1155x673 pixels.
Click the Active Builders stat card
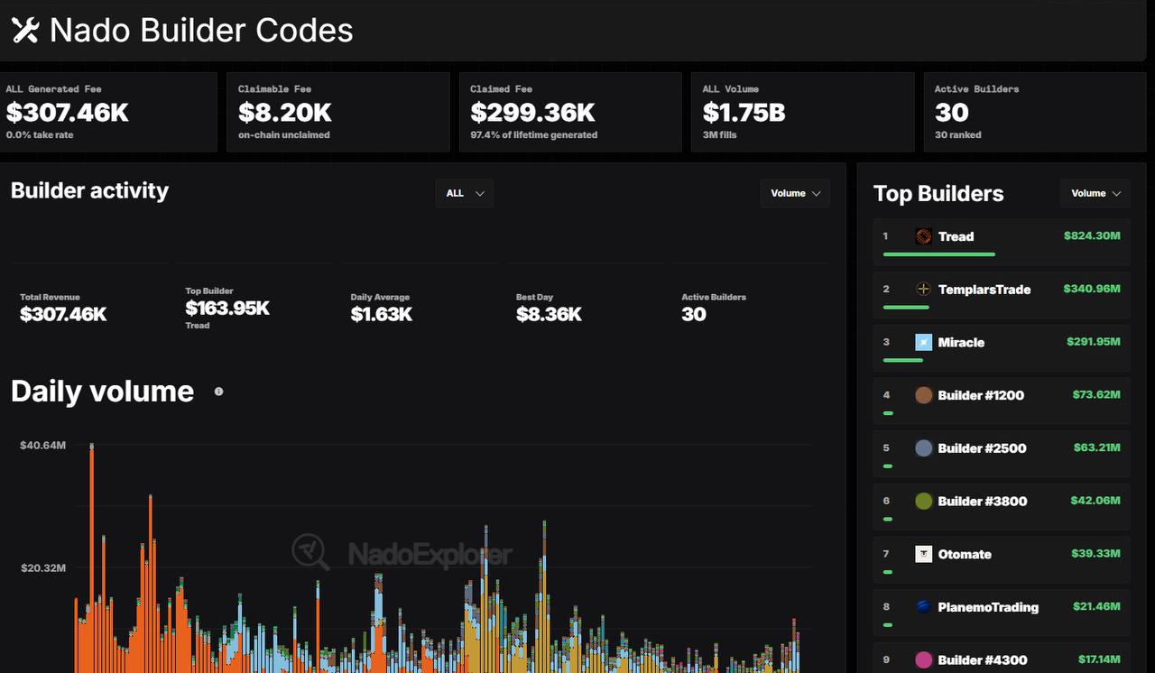point(1033,112)
